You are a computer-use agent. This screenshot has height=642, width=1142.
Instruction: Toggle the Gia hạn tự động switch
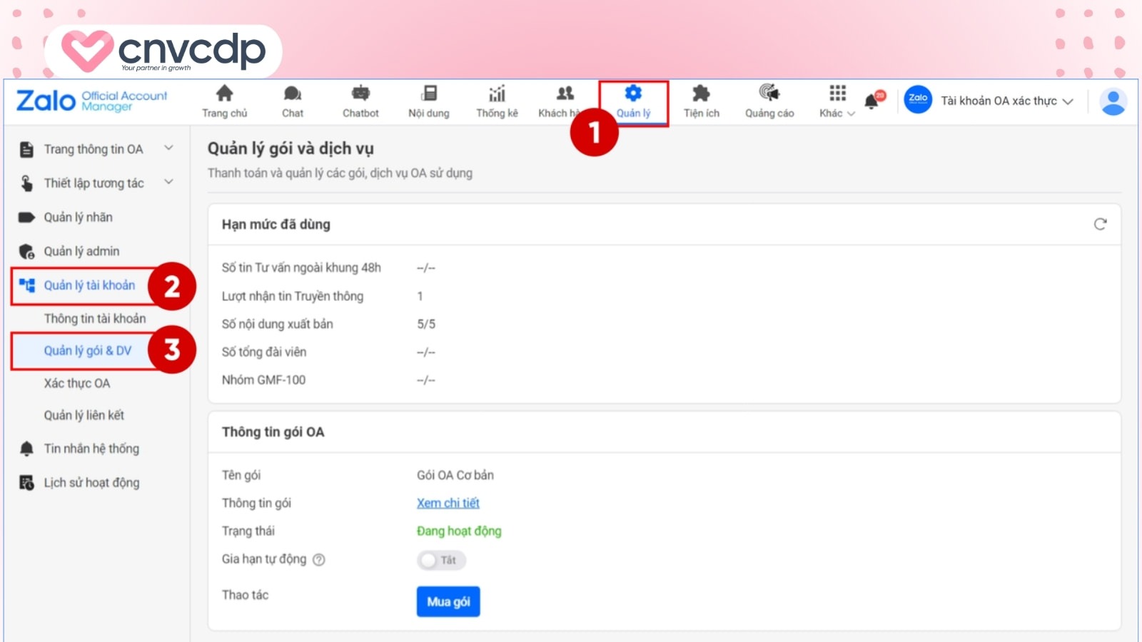(x=441, y=560)
